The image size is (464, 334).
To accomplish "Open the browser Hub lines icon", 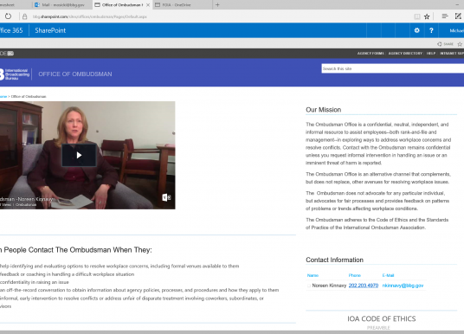I will click(x=445, y=16).
